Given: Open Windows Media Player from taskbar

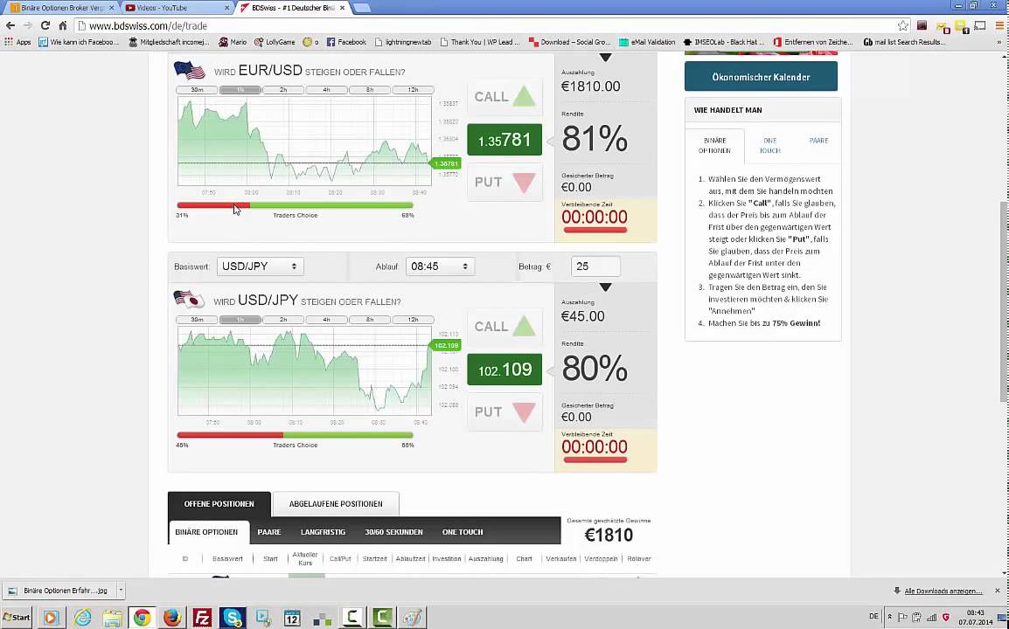Looking at the screenshot, I should 52,618.
